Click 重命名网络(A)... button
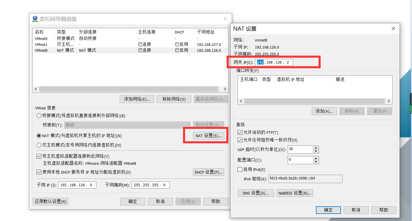The image size is (412, 221). (211, 99)
